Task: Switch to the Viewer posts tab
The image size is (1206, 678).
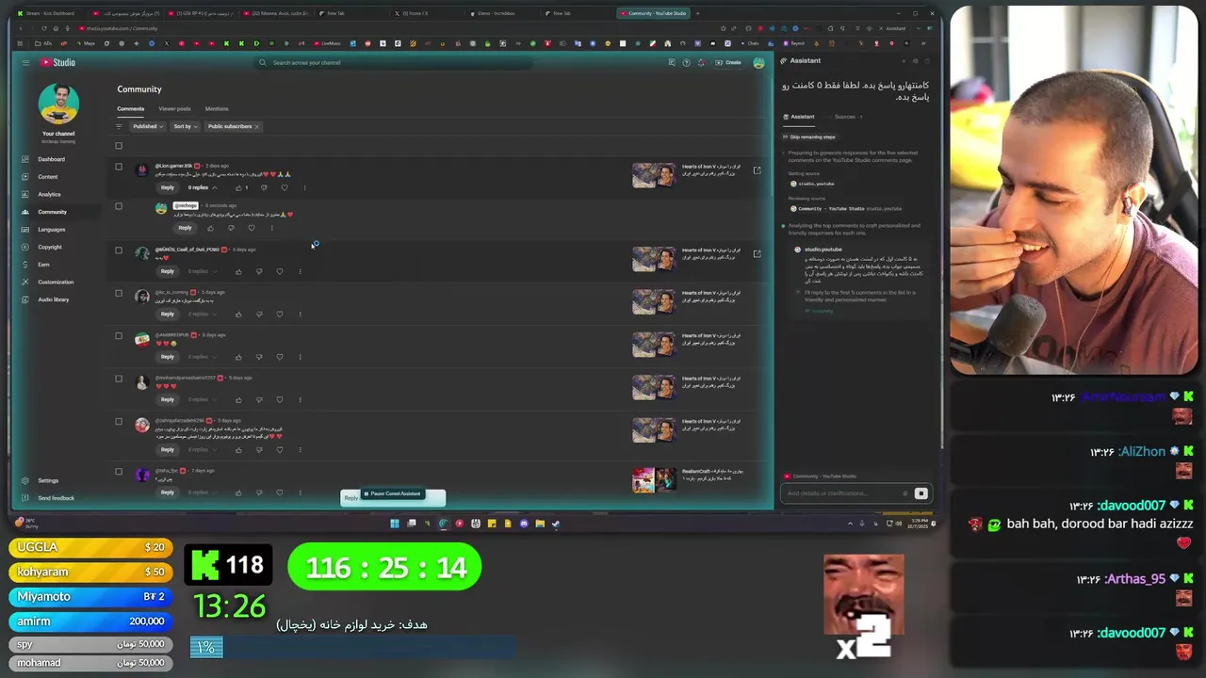Action: [174, 109]
